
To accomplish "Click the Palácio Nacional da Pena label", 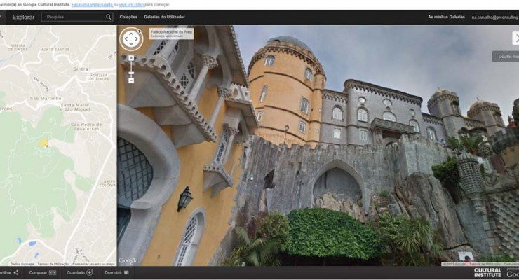I will [x=171, y=32].
